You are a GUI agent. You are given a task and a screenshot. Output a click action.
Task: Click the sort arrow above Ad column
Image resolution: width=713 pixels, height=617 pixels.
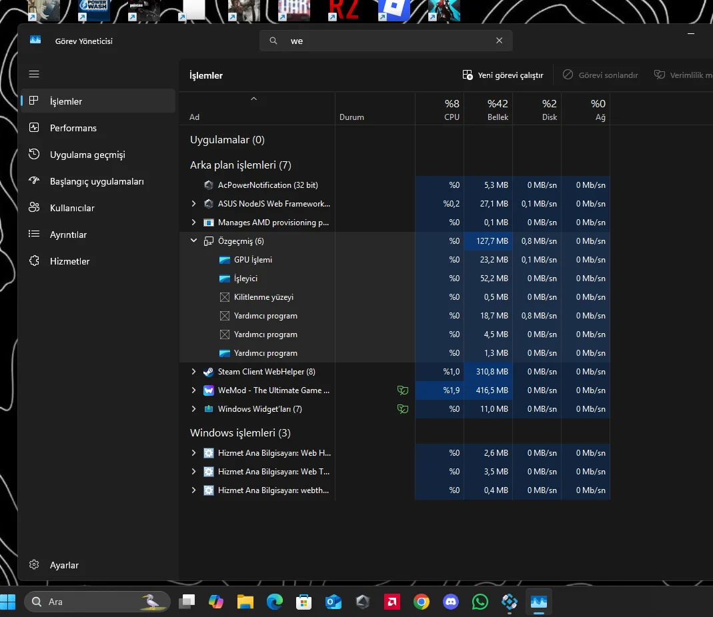point(253,99)
